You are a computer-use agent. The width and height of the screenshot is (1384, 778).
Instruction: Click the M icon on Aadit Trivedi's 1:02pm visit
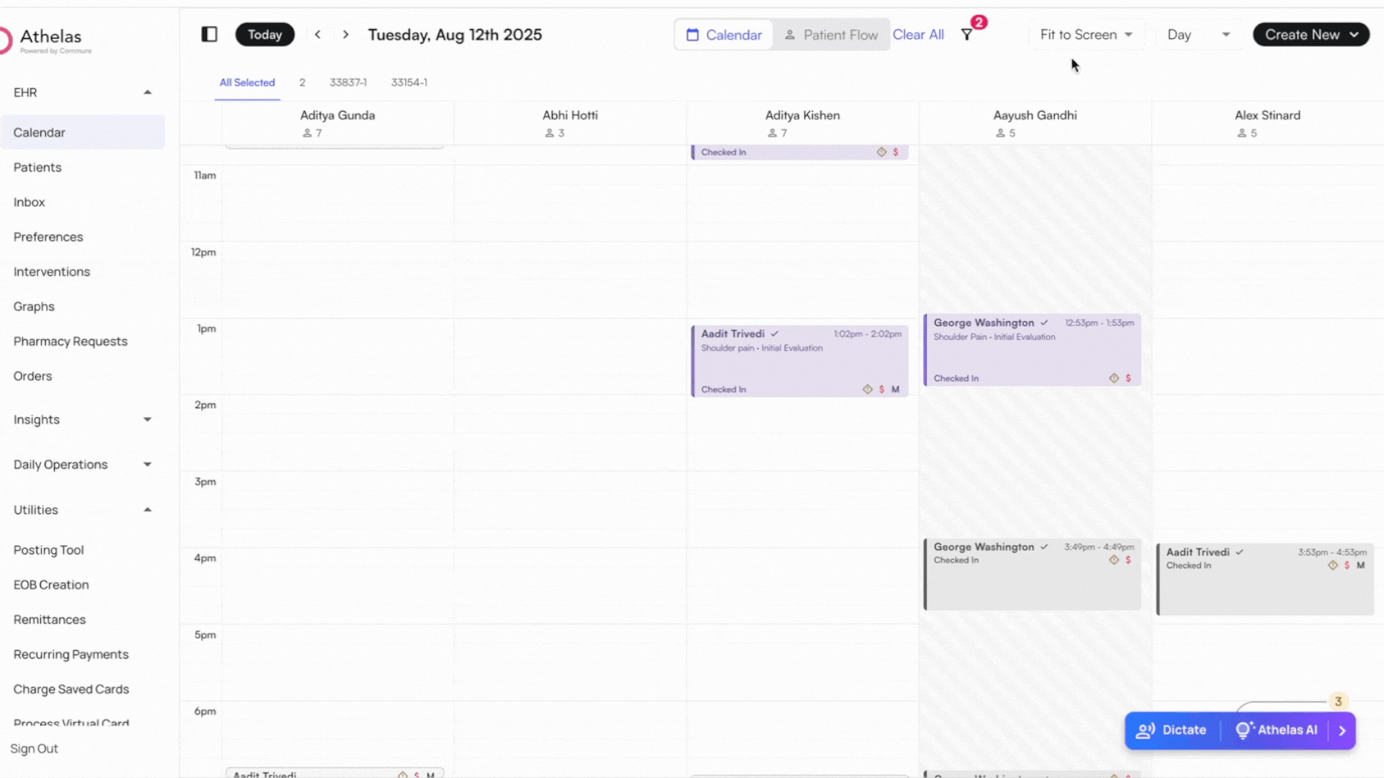pos(895,389)
